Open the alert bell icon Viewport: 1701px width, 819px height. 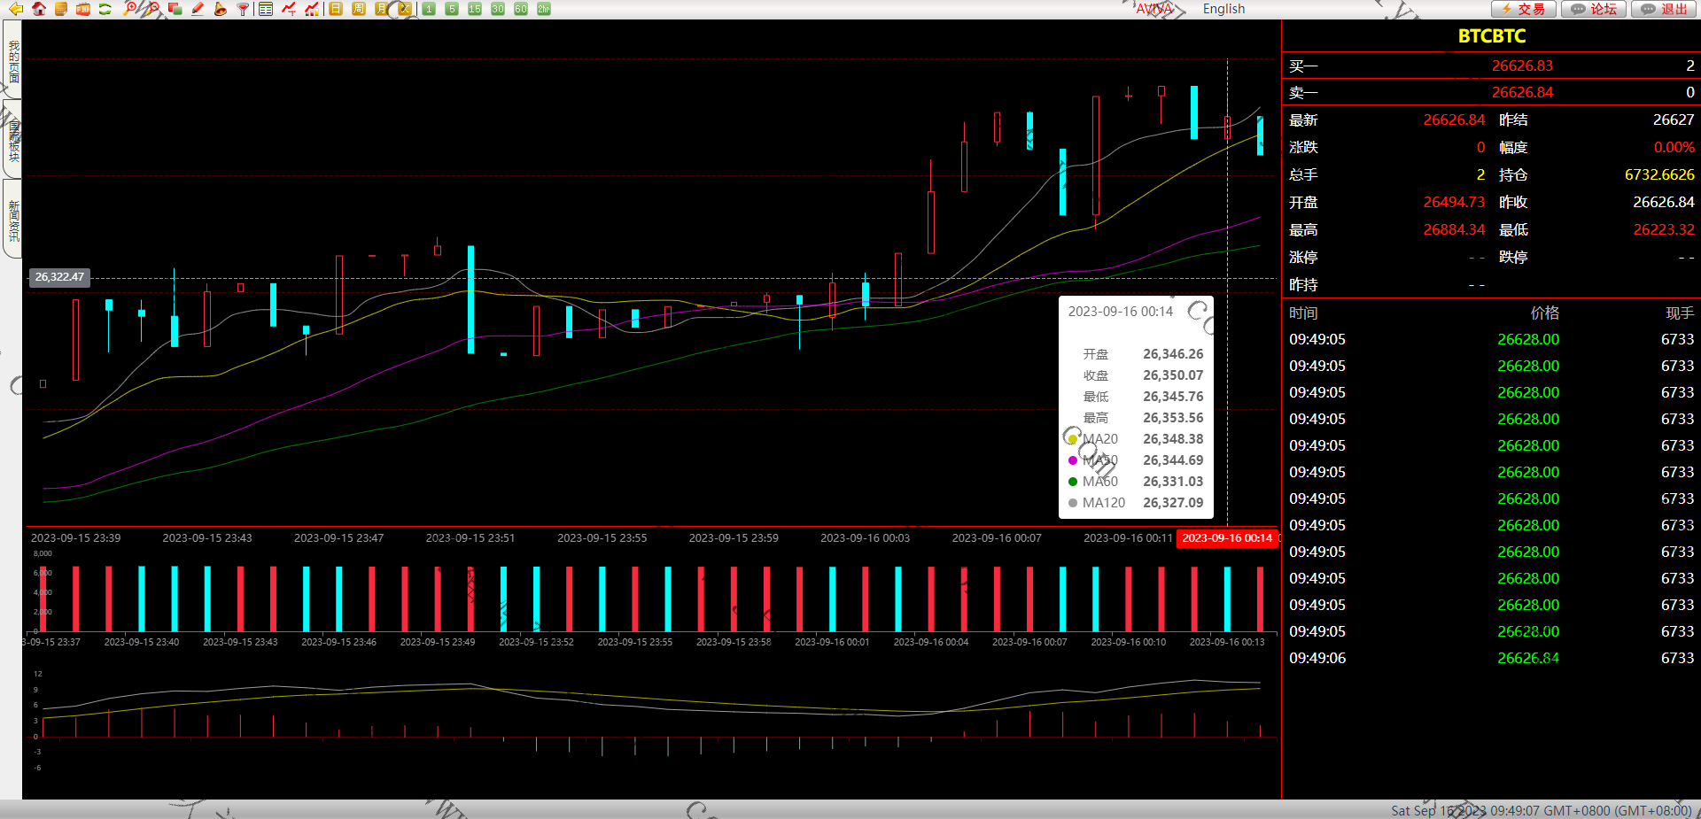click(x=220, y=9)
